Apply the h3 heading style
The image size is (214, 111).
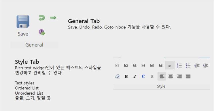(x=135, y=66)
